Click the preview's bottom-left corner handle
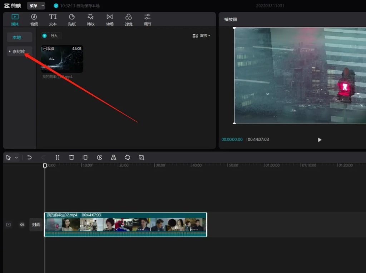 (x=234, y=123)
